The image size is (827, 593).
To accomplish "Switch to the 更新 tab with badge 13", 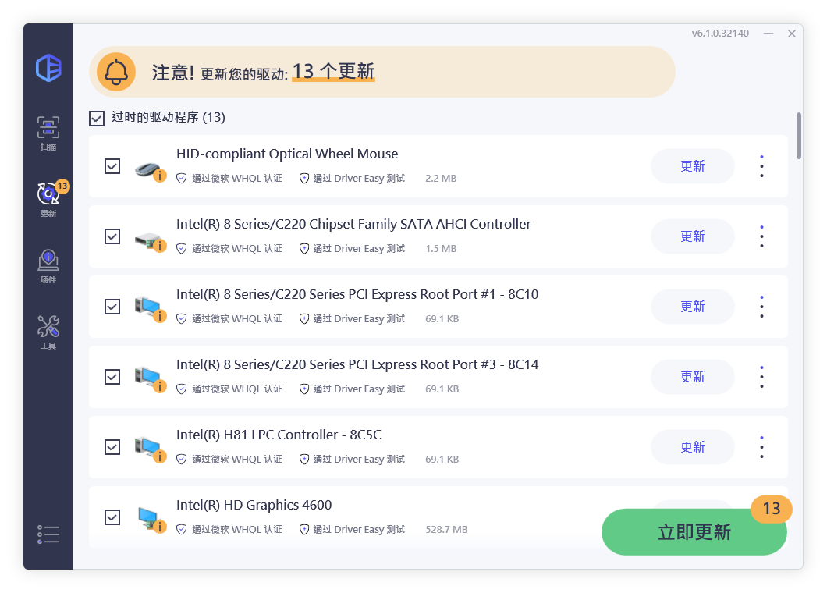I will click(x=48, y=199).
